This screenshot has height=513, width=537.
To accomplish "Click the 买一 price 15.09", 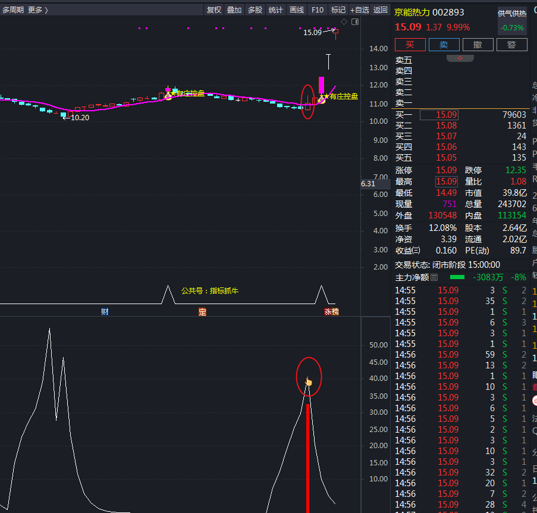I will pyautogui.click(x=446, y=115).
